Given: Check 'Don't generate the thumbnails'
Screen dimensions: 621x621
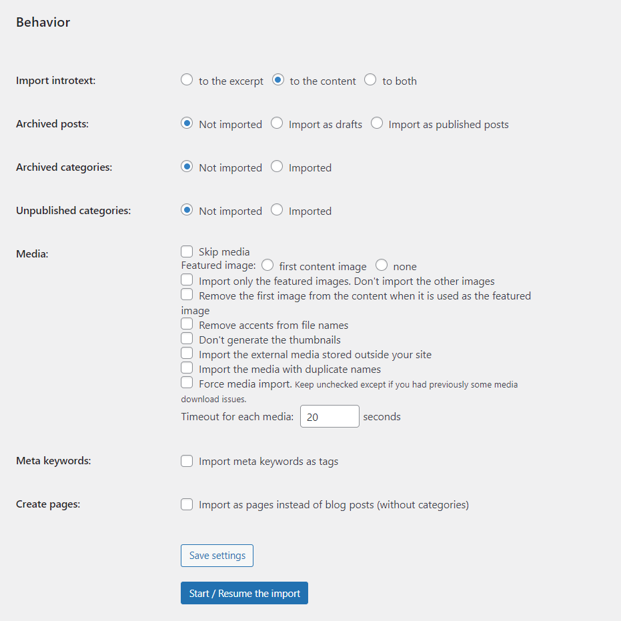Looking at the screenshot, I should tap(187, 339).
